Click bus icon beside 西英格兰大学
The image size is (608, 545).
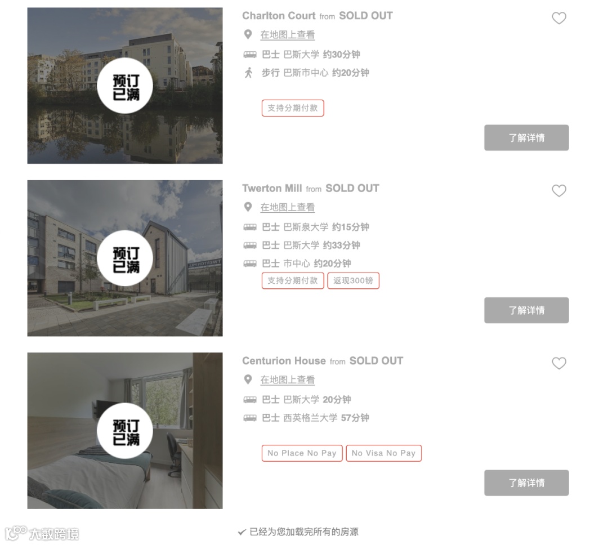coord(250,418)
